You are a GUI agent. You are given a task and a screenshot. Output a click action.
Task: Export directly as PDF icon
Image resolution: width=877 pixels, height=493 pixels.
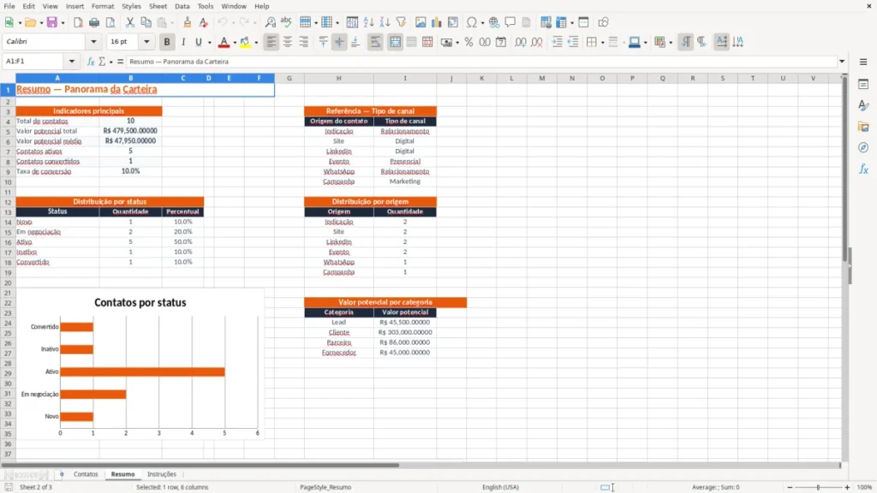pos(78,22)
